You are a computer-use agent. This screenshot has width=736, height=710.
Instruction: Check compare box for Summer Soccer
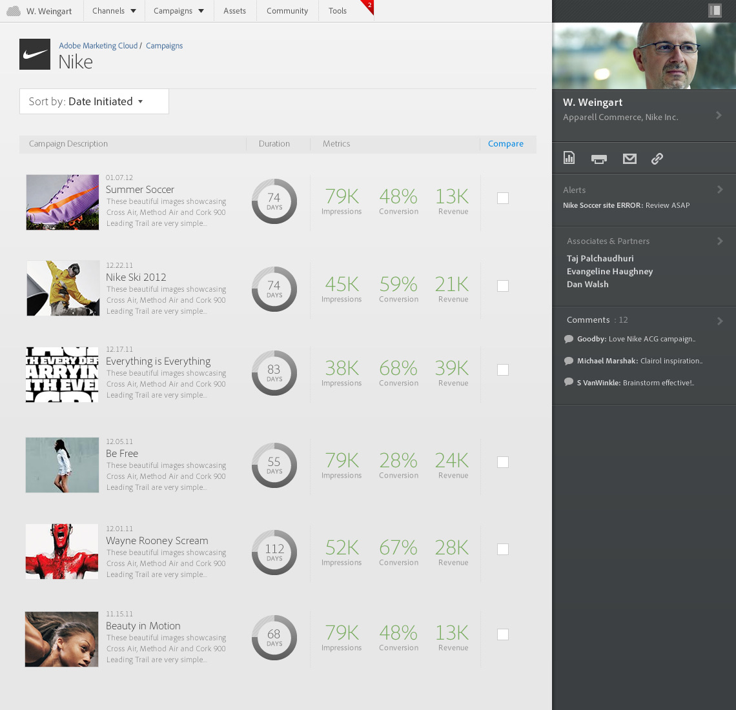pos(503,198)
